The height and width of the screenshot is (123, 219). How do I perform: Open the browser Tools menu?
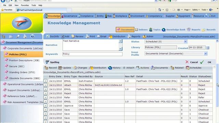(34, 5)
